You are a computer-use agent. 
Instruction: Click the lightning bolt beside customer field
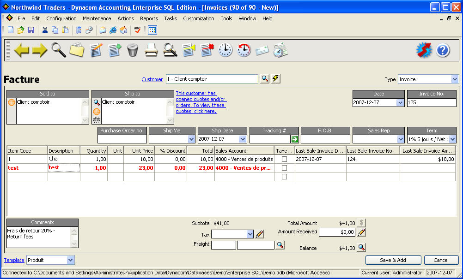coord(276,79)
